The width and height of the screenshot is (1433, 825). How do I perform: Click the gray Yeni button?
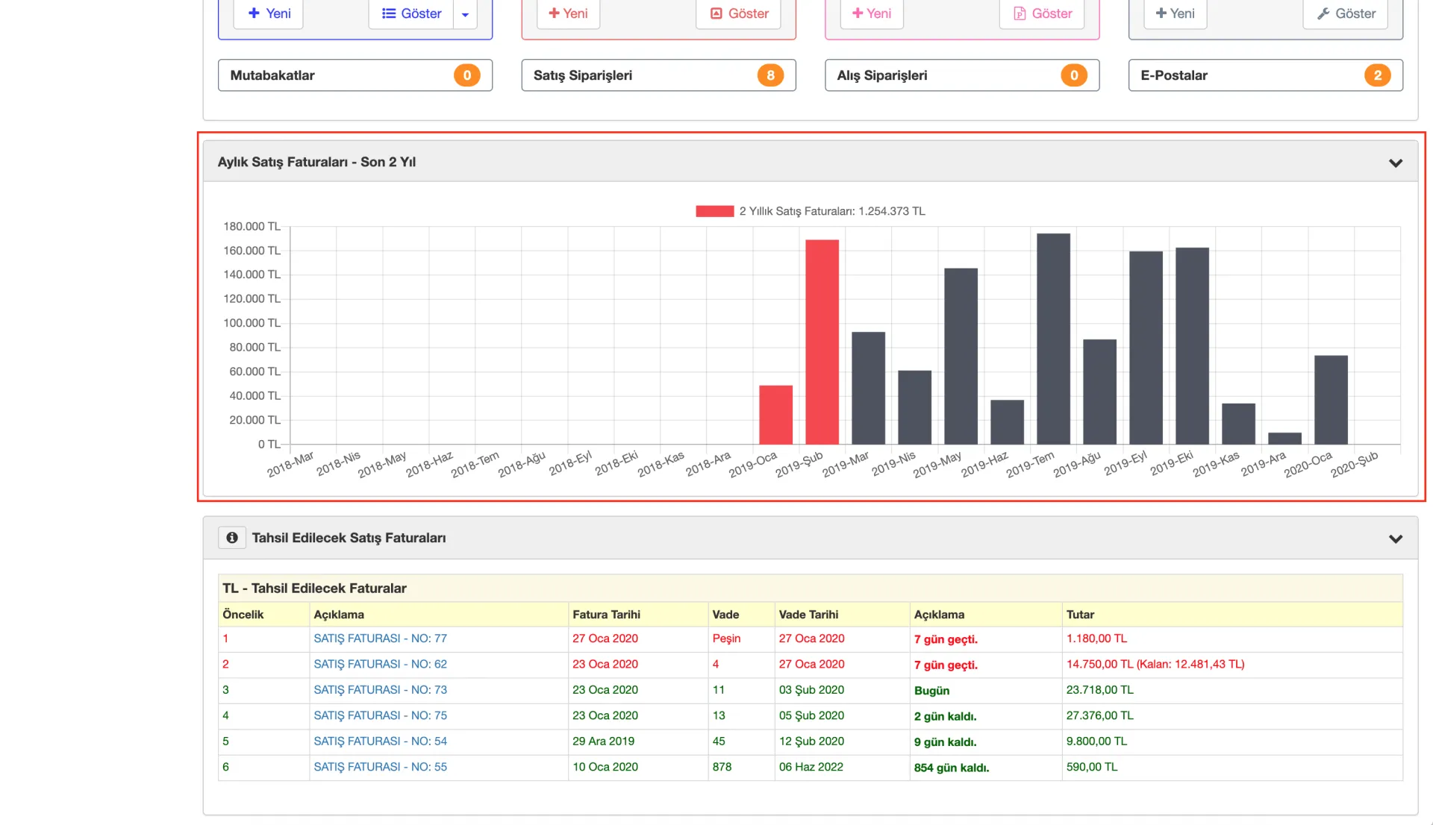pyautogui.click(x=1176, y=13)
